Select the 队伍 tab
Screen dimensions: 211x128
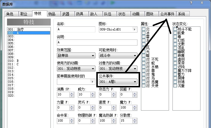[x=109, y=14]
